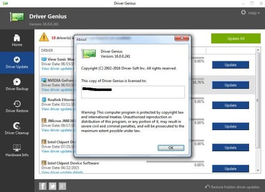This screenshot has width=265, height=192.
Task: Click the copyright line in About dialog
Action: point(129,68)
